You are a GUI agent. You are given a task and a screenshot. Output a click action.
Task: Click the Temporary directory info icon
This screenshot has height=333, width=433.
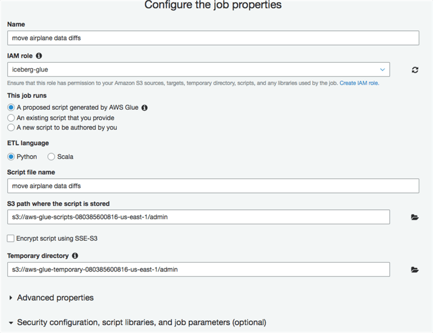(75, 256)
